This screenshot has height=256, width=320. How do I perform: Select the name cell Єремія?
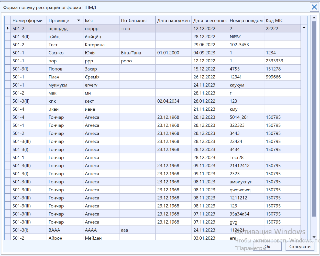point(101,77)
